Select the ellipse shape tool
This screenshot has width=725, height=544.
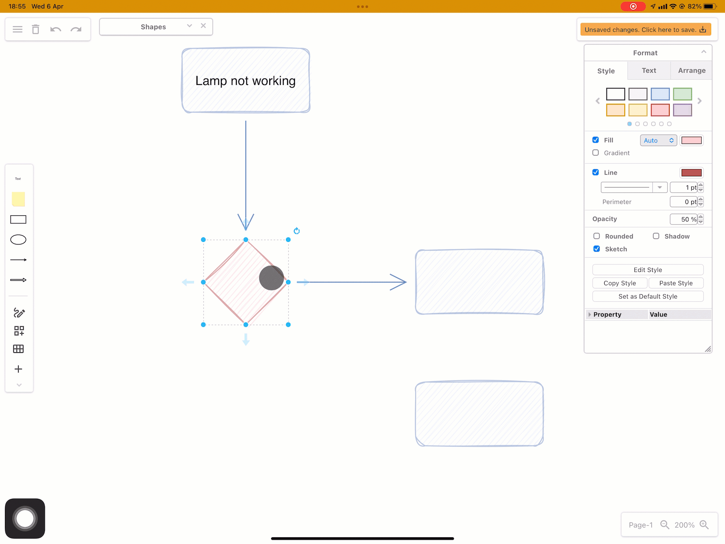(x=19, y=240)
